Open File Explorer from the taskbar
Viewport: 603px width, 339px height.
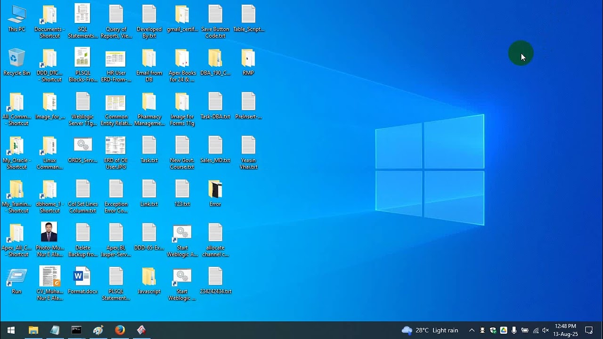pos(33,330)
